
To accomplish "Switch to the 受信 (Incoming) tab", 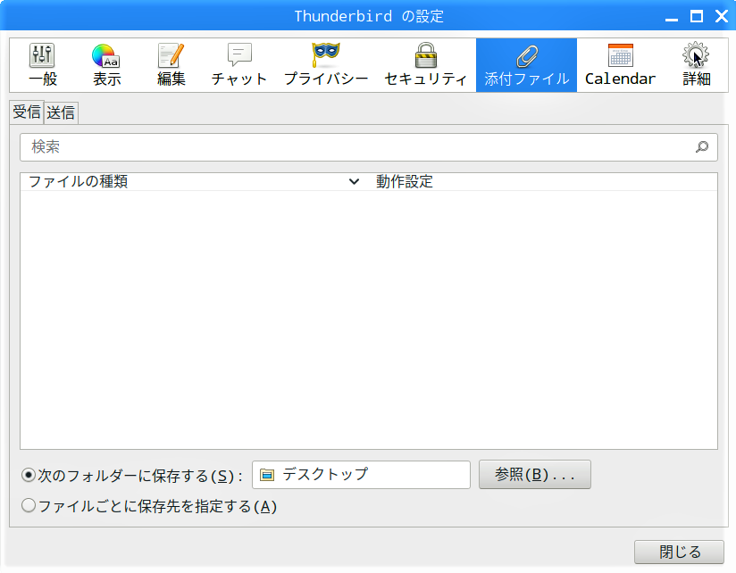I will [x=27, y=112].
